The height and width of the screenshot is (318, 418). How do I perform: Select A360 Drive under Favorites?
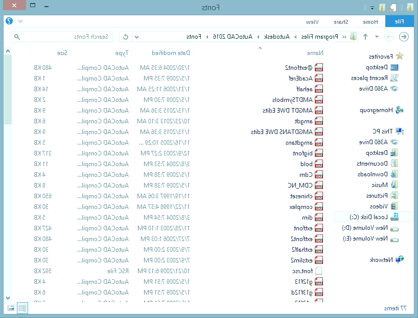tap(374, 89)
